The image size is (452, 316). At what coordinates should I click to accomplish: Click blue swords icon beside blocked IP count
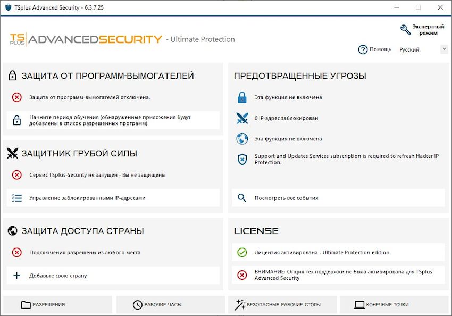pos(242,118)
